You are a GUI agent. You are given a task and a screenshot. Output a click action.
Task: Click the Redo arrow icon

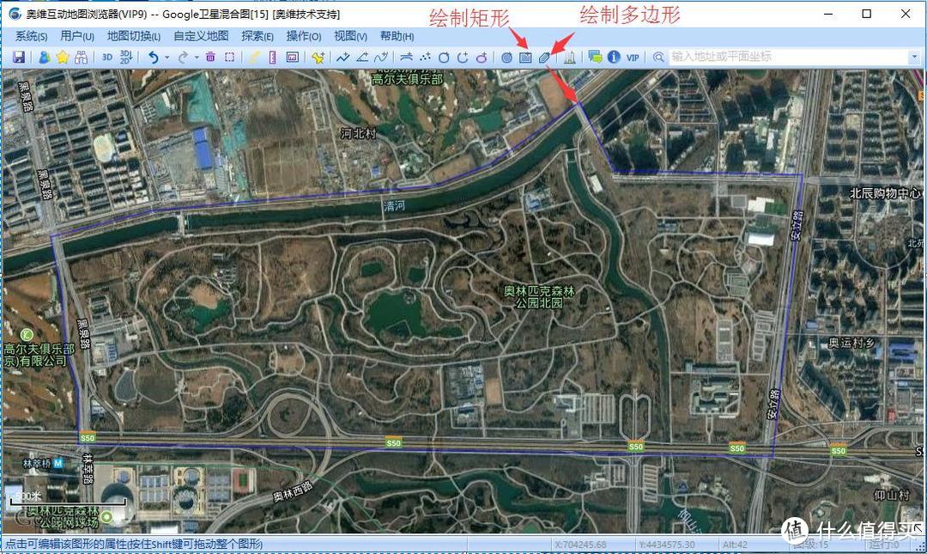(183, 57)
